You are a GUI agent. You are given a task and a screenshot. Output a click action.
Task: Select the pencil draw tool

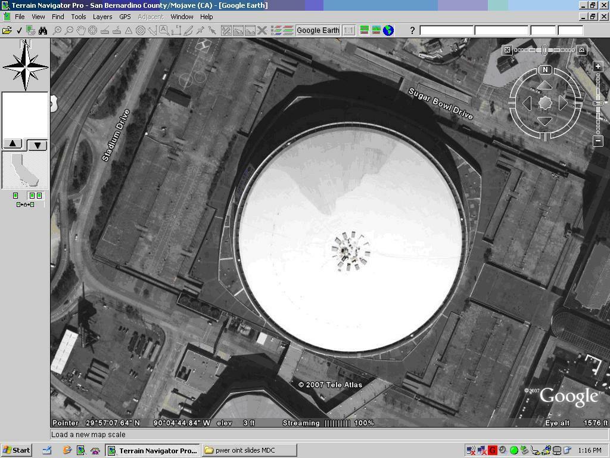pos(188,30)
